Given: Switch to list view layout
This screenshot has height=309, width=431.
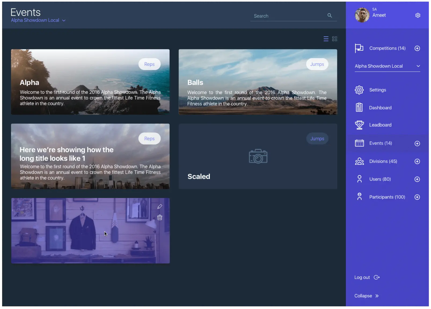Looking at the screenshot, I should pos(326,39).
